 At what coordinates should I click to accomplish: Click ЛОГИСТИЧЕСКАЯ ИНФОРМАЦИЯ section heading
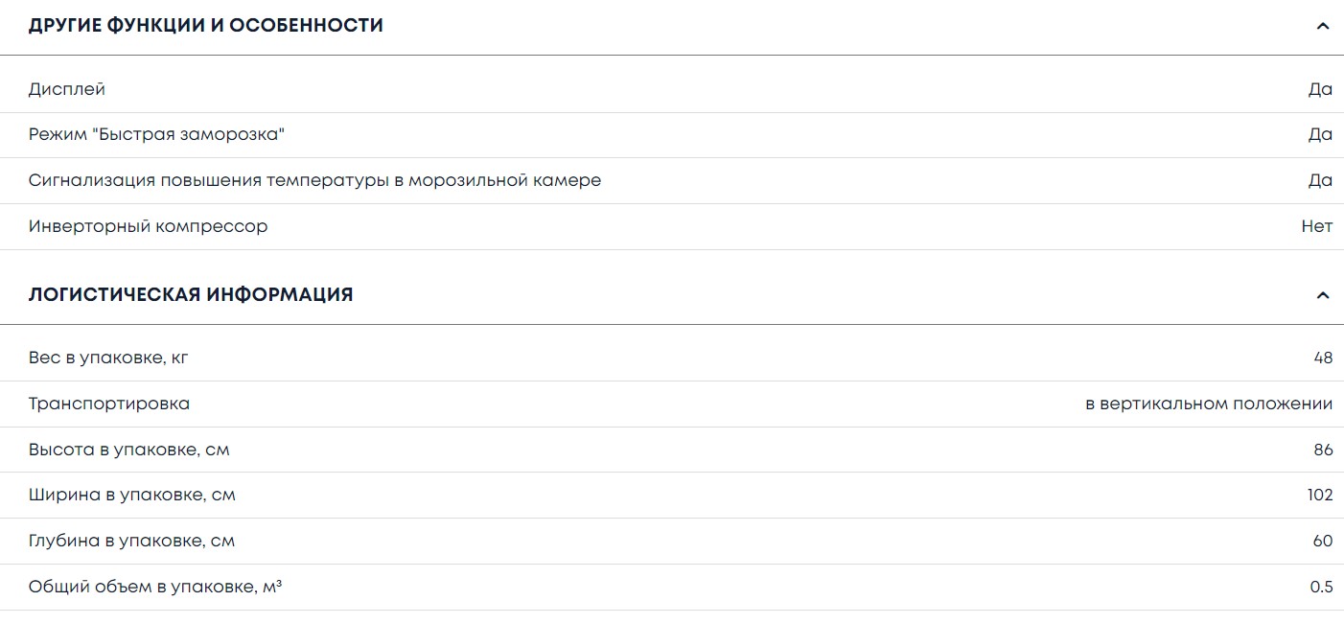(x=191, y=295)
